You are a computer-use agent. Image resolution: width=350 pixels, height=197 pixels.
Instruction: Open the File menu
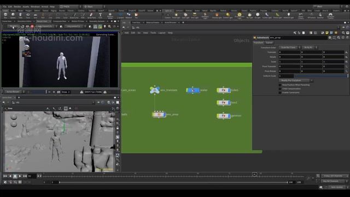[4, 7]
